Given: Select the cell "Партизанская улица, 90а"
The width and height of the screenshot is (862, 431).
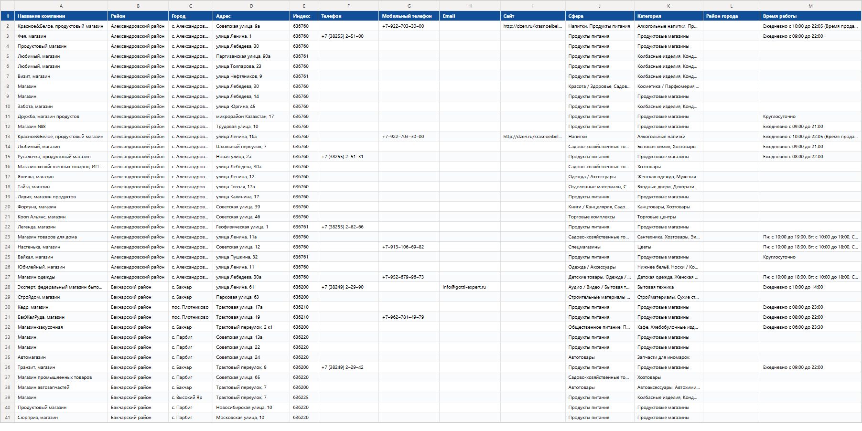Looking at the screenshot, I should click(251, 56).
